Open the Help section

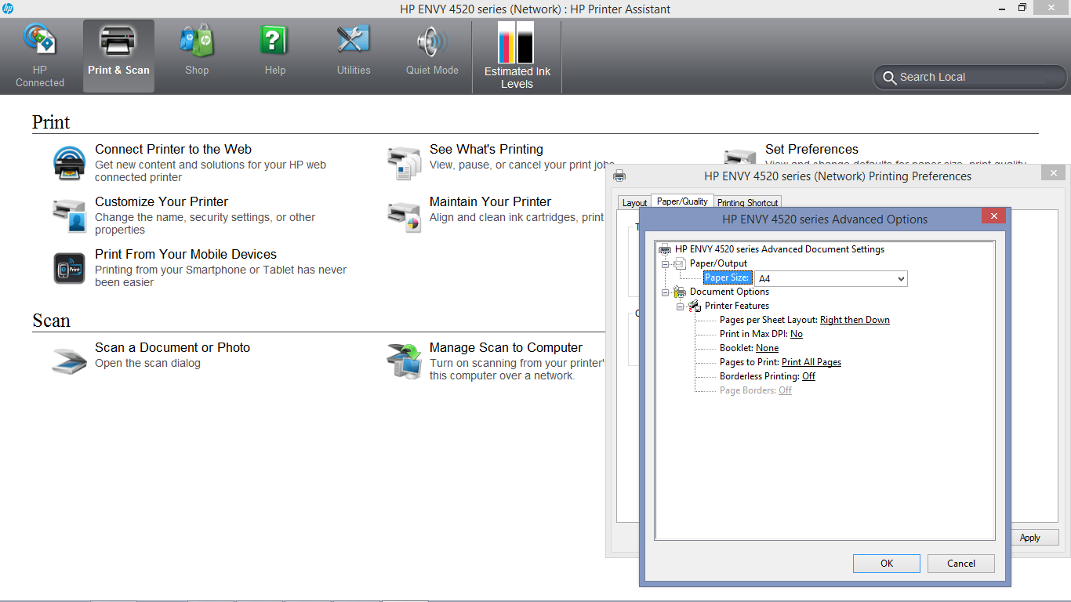point(274,55)
